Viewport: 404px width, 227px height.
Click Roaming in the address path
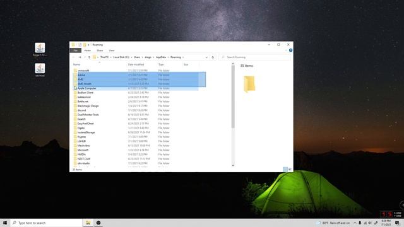(175, 57)
